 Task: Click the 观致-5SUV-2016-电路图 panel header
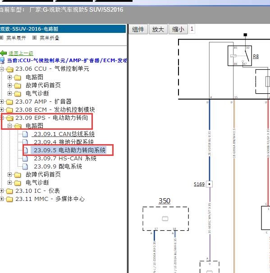coord(63,29)
